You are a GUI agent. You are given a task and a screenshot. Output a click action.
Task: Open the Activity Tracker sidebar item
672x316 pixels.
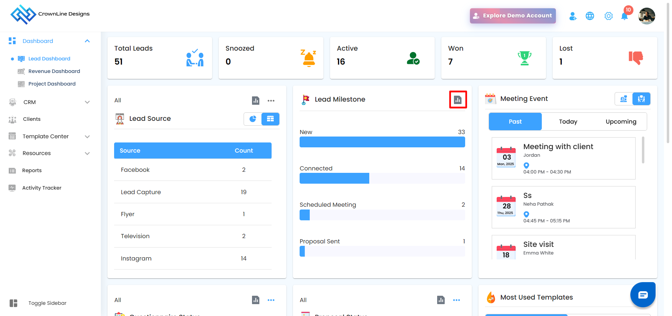coord(42,188)
